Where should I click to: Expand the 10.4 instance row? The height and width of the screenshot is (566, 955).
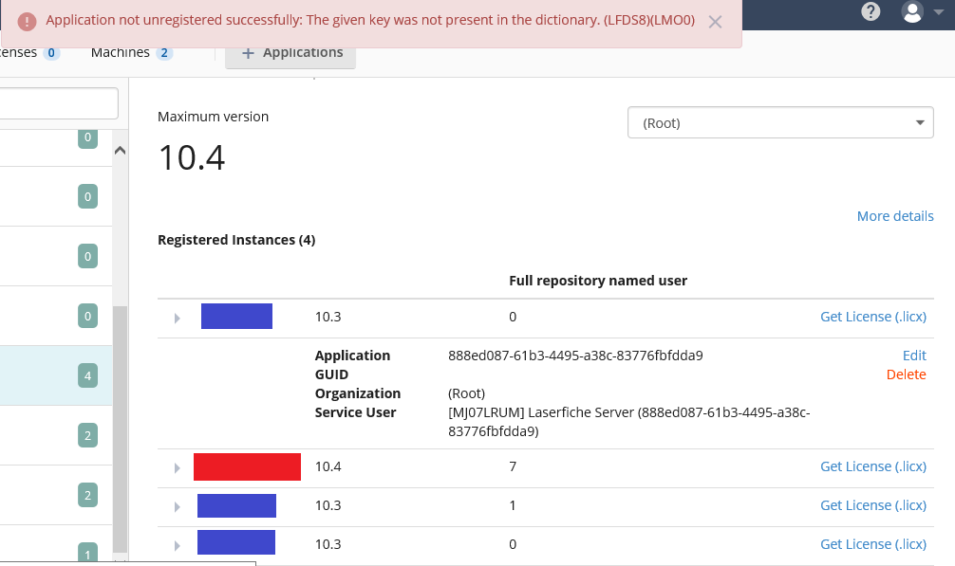click(x=178, y=467)
